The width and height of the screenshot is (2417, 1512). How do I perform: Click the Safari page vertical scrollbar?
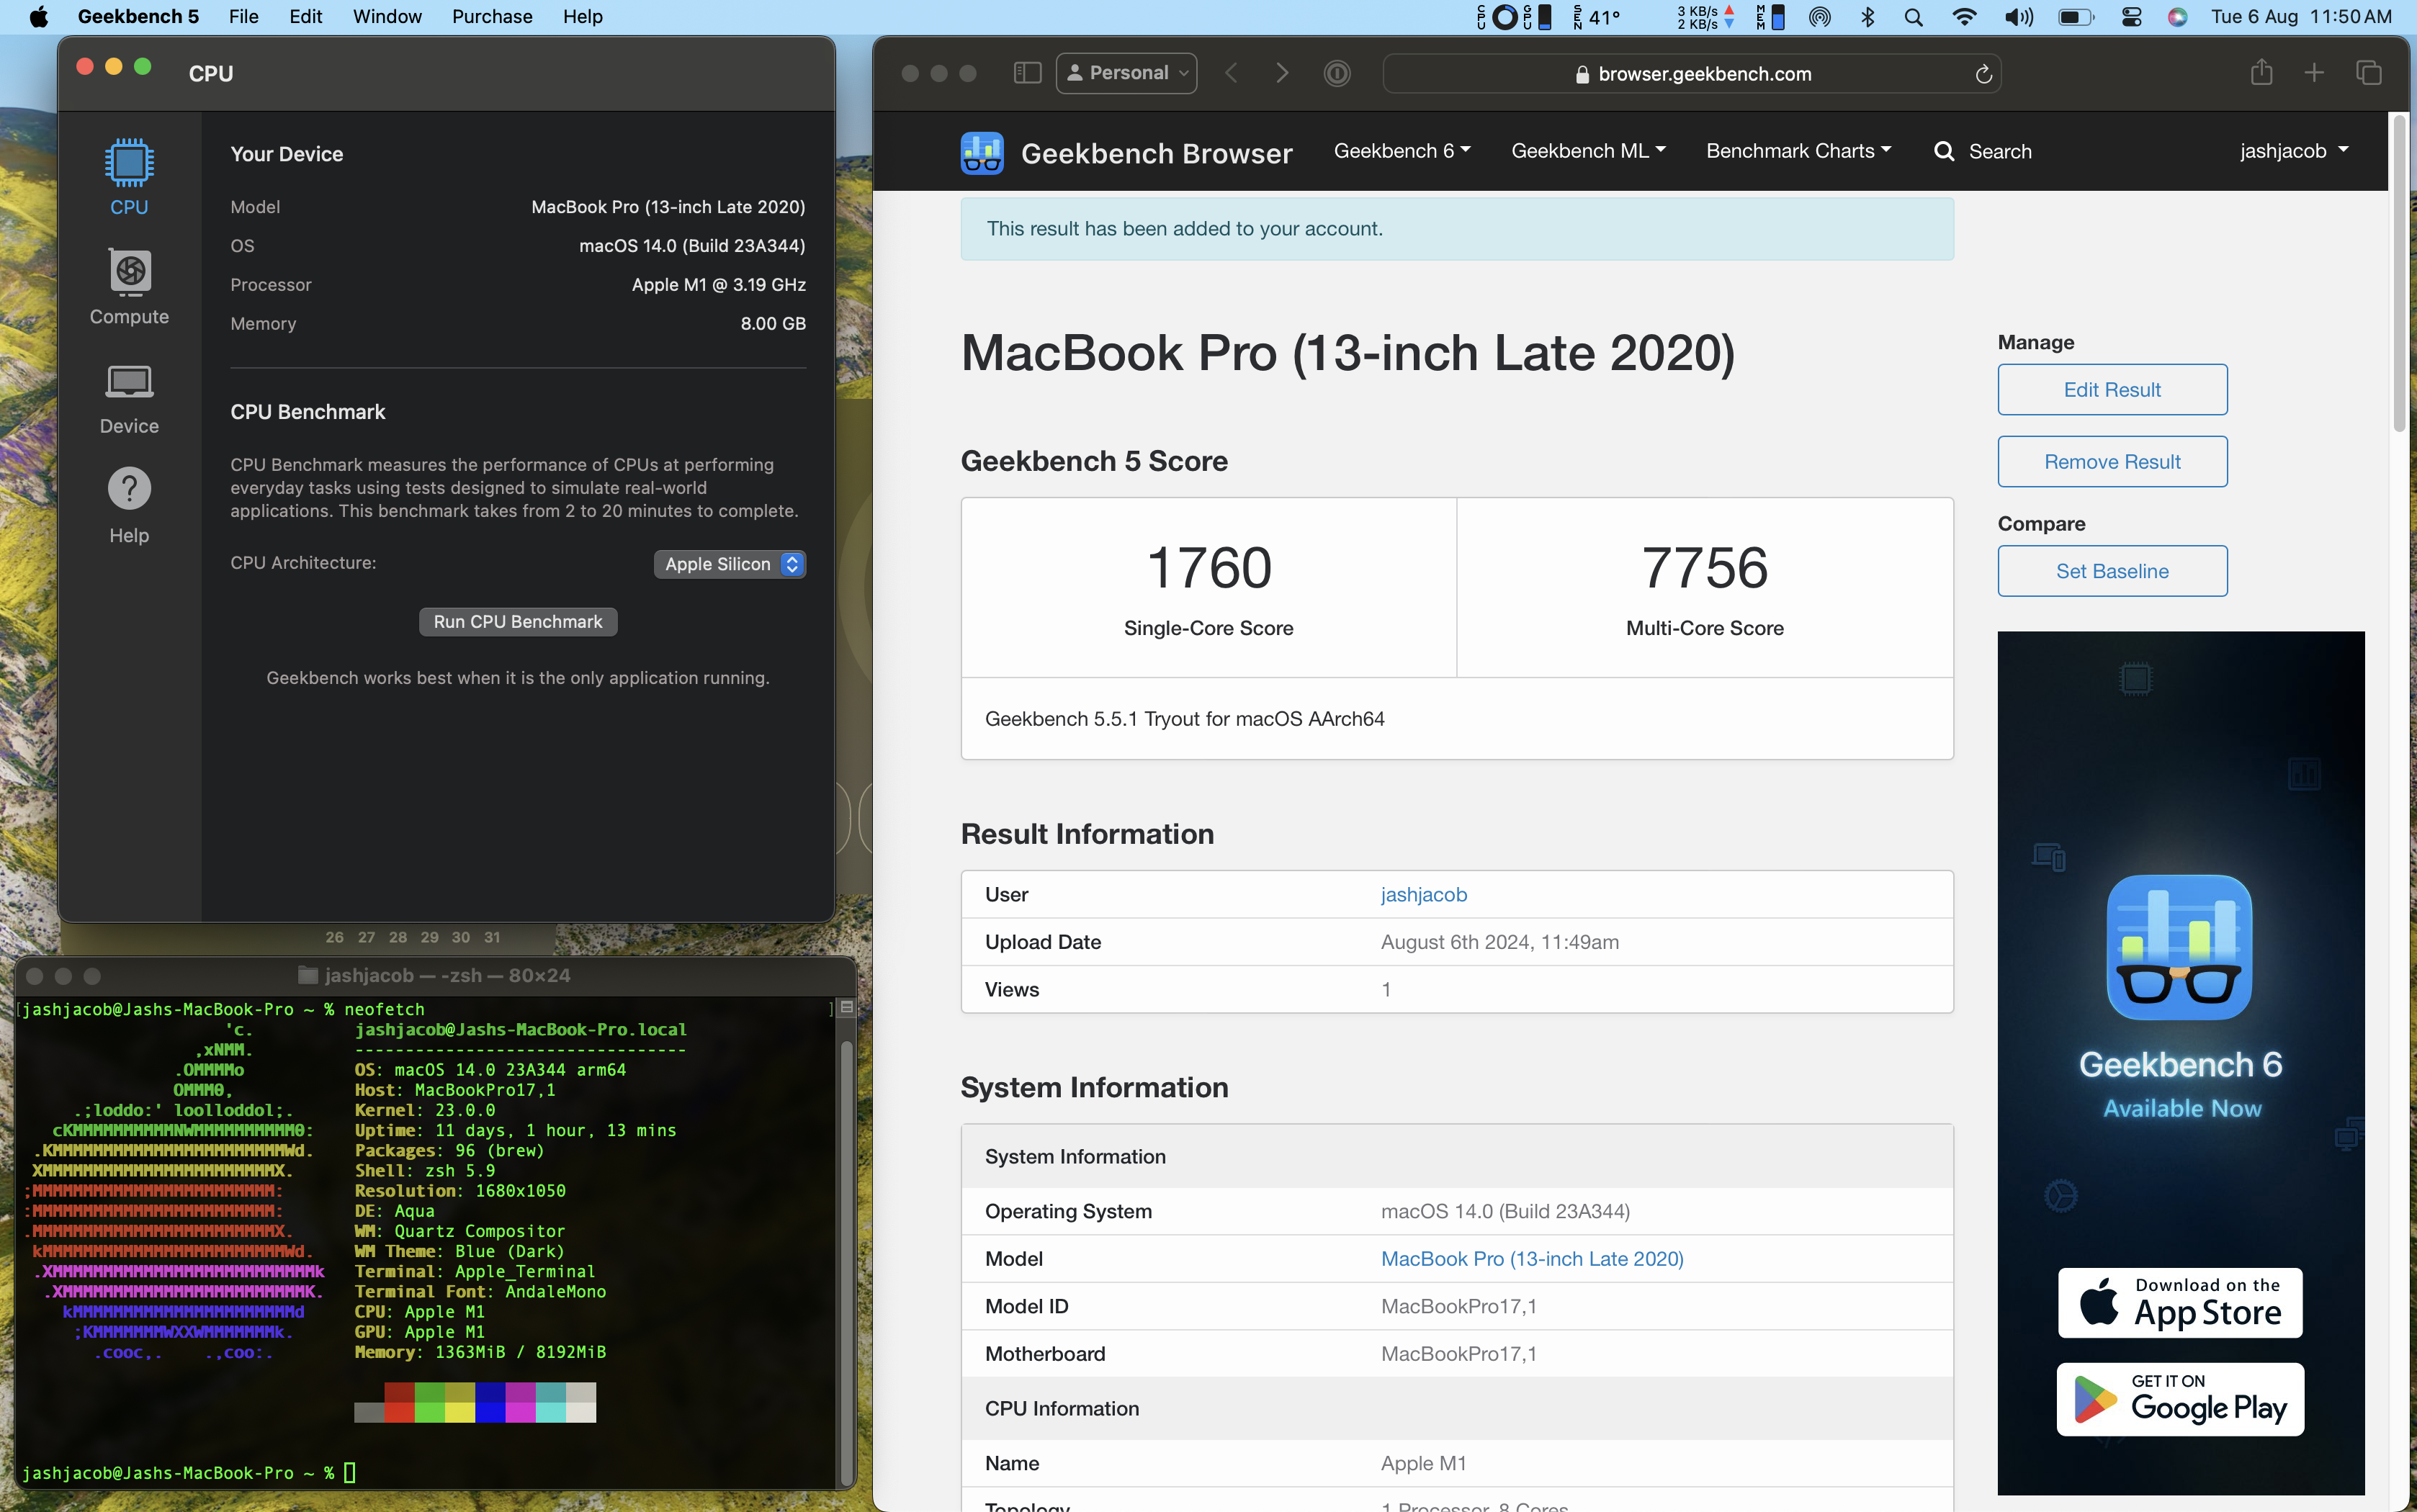2399,273
